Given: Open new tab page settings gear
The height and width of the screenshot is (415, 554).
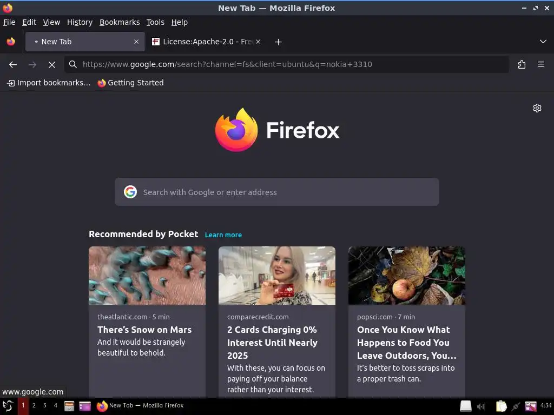Looking at the screenshot, I should (x=537, y=108).
